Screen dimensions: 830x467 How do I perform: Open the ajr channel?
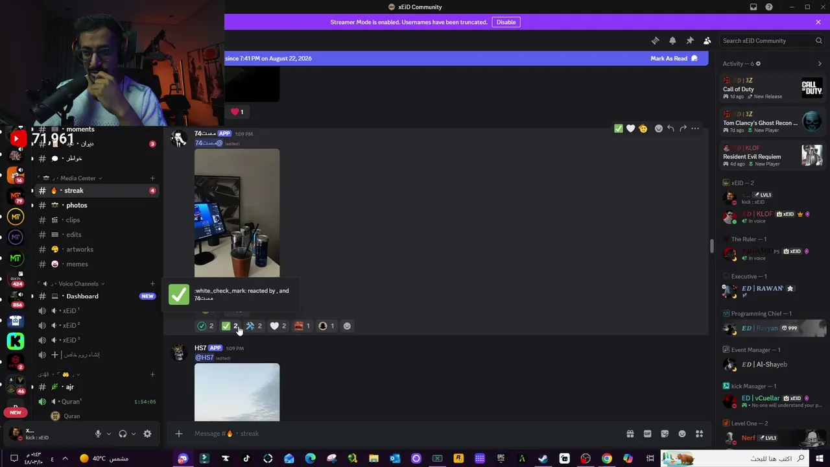click(x=97, y=387)
